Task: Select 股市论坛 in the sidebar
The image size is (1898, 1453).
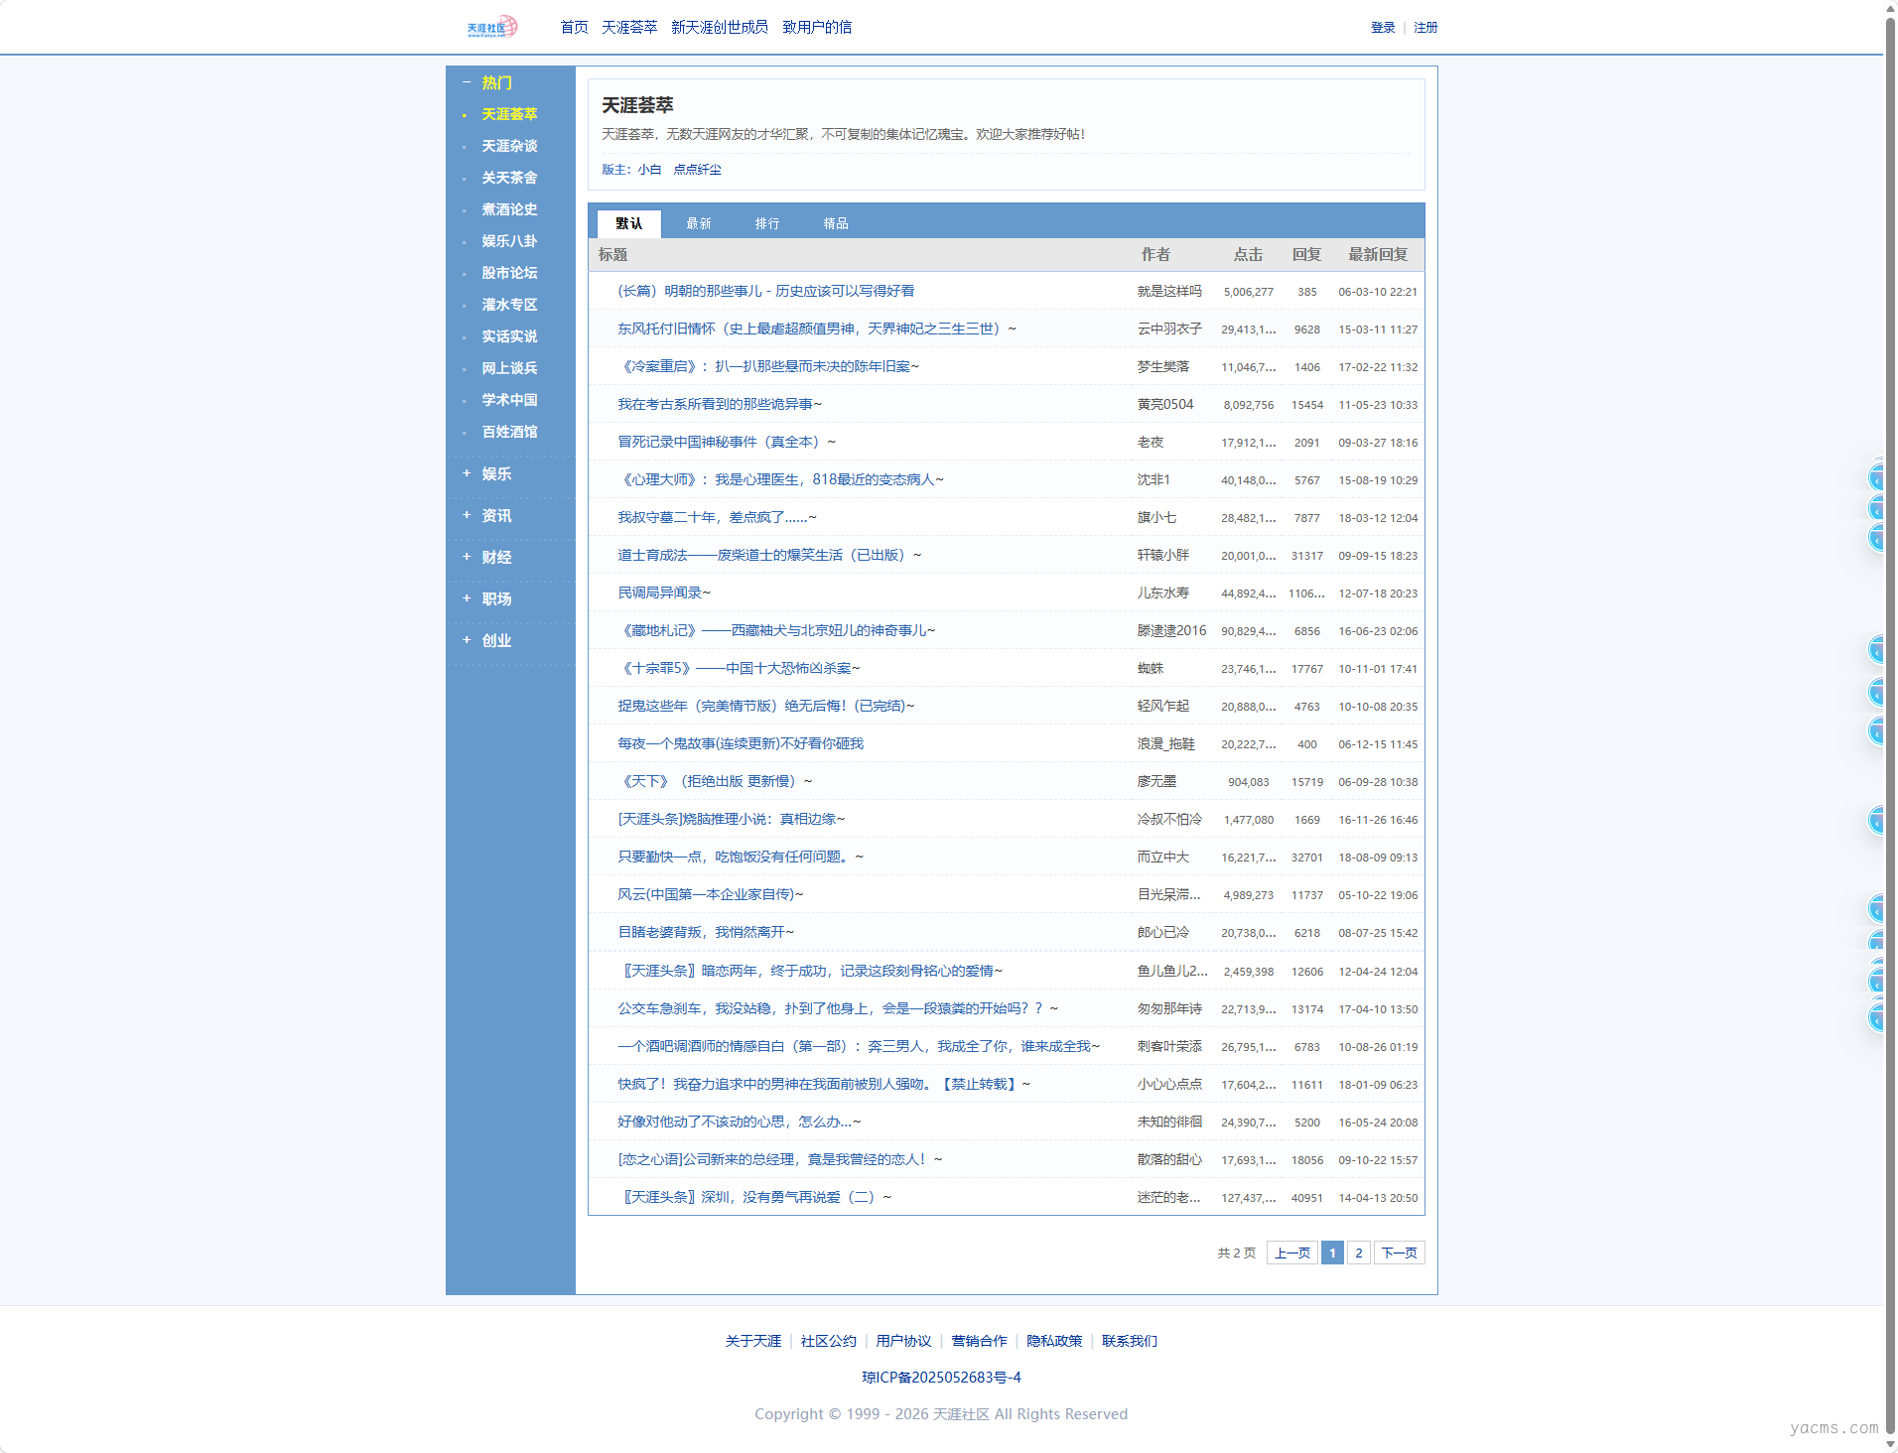Action: click(509, 273)
